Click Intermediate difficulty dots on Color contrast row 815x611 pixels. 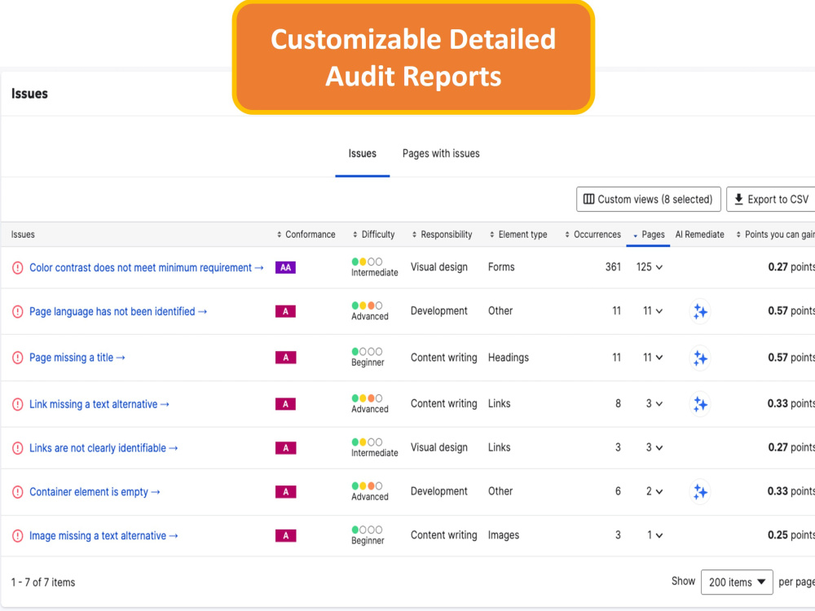pyautogui.click(x=367, y=262)
